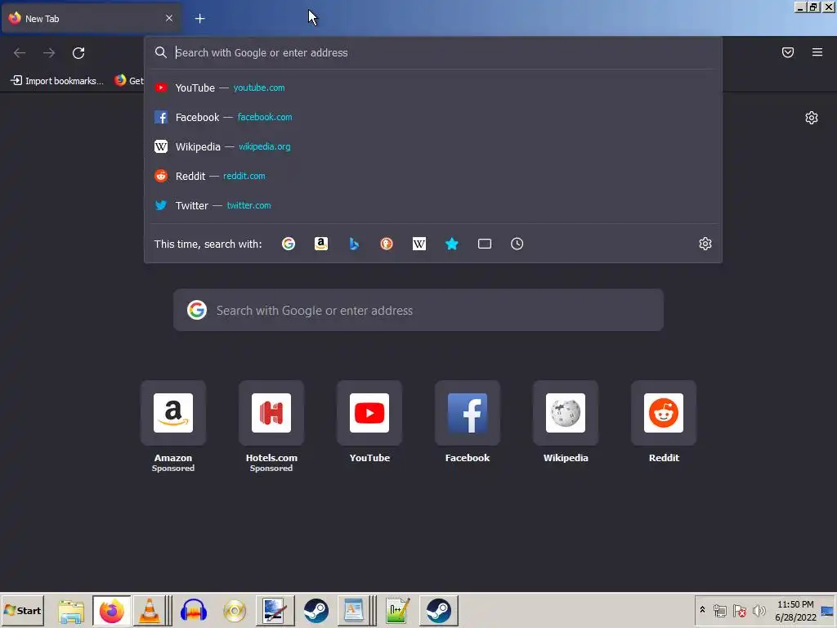Image resolution: width=837 pixels, height=628 pixels.
Task: Open the clock showing 11:50 PM
Action: click(x=795, y=611)
